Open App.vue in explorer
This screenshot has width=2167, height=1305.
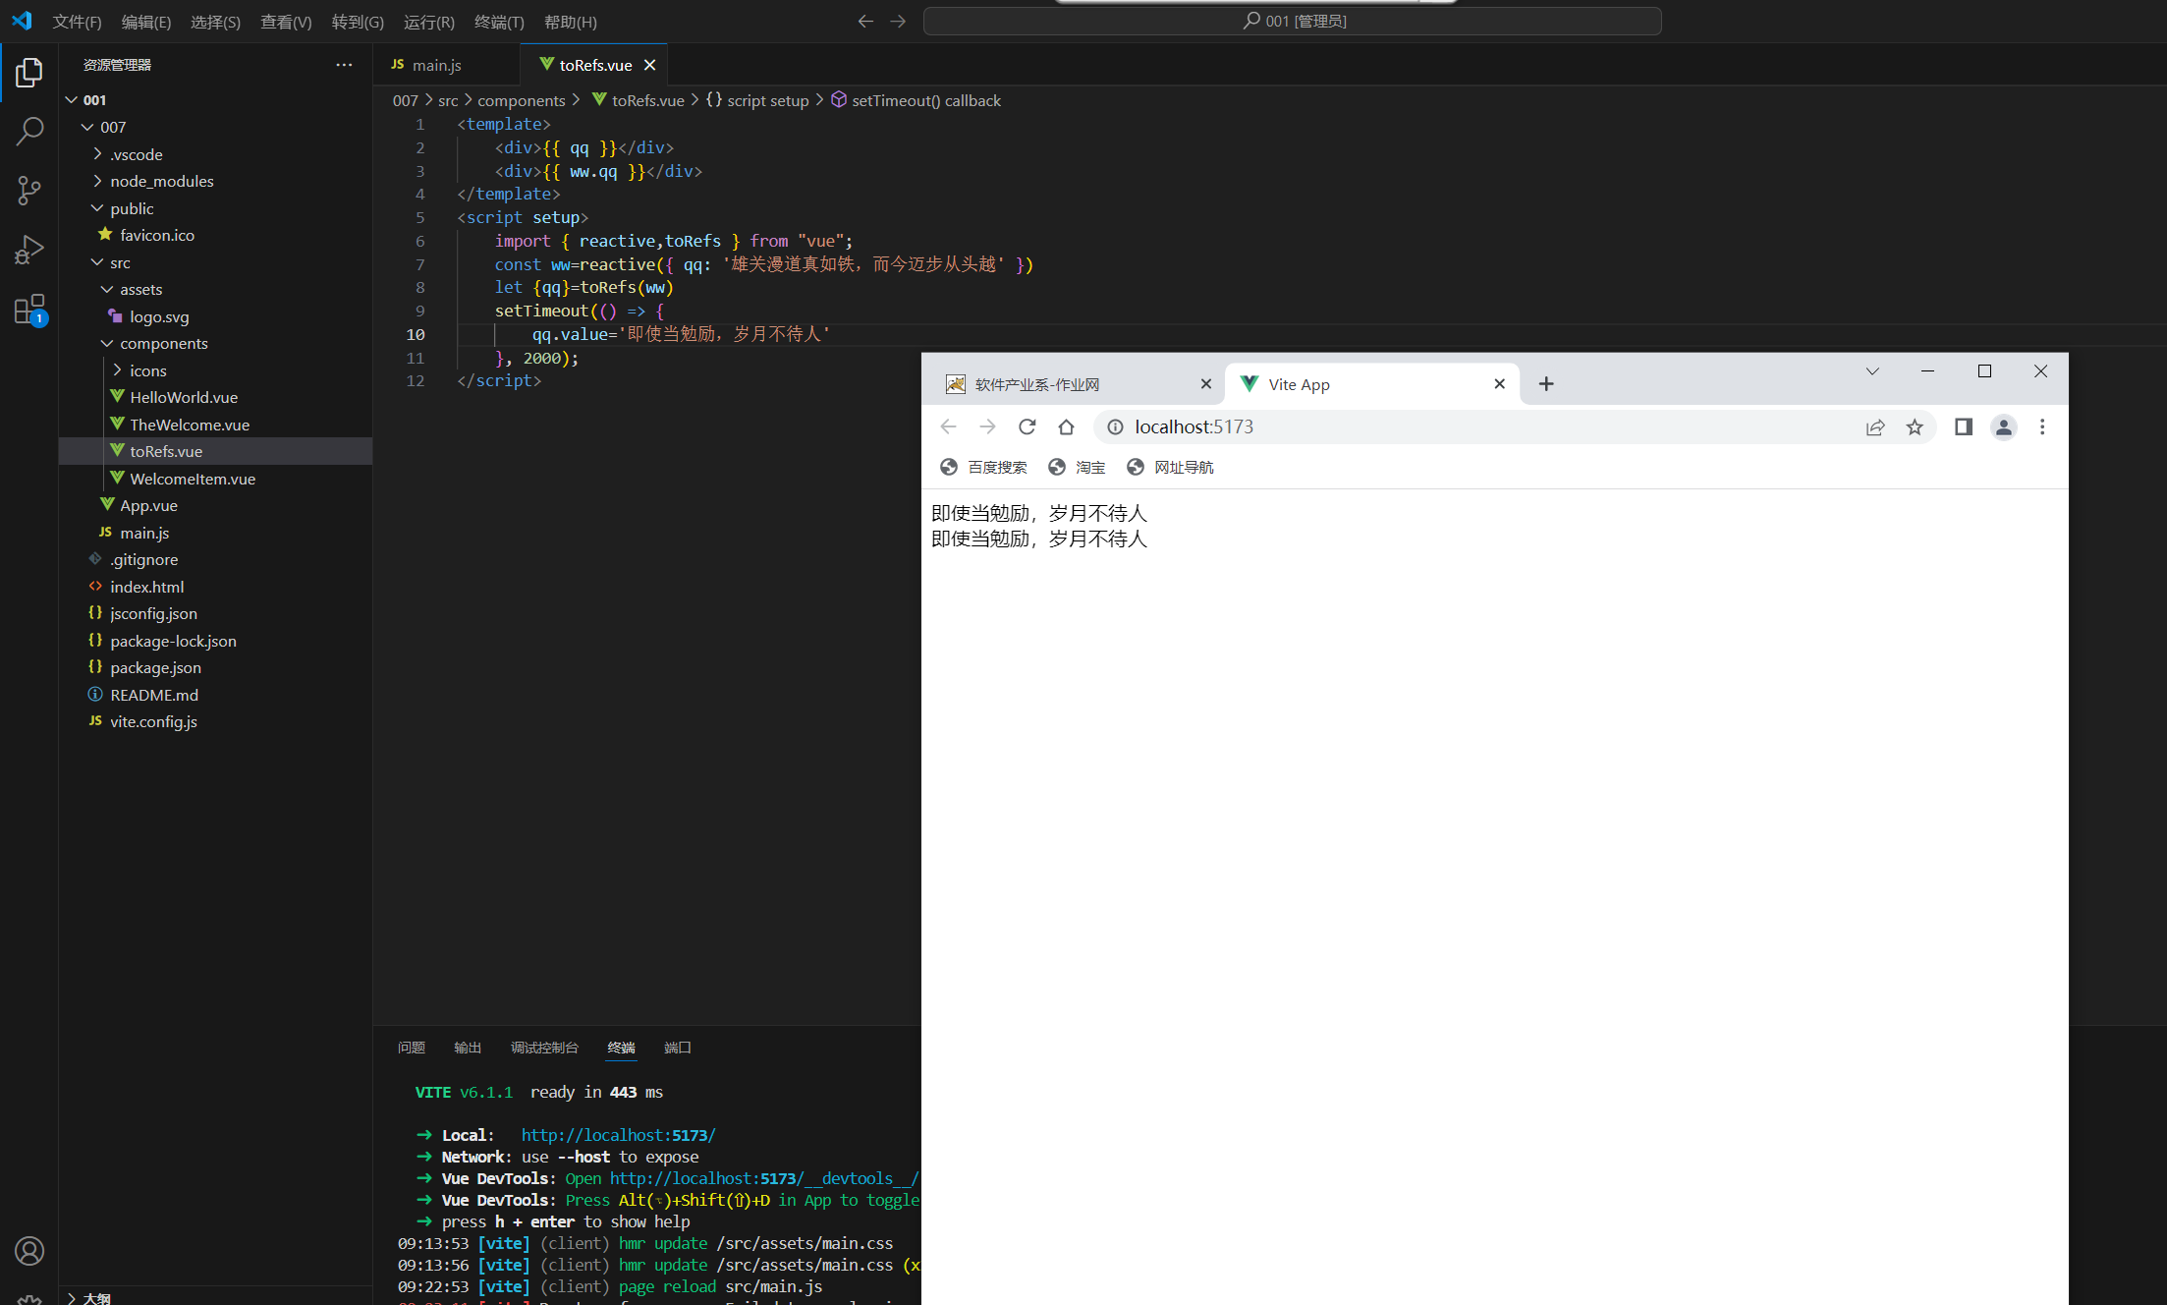(148, 505)
